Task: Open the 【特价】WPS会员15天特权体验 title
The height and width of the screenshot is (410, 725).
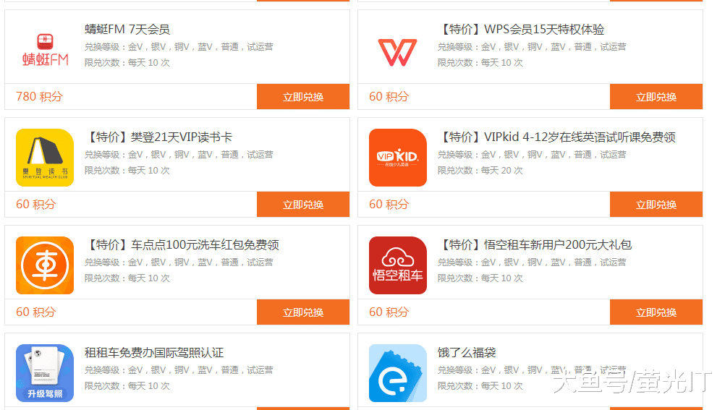Action: 521,30
